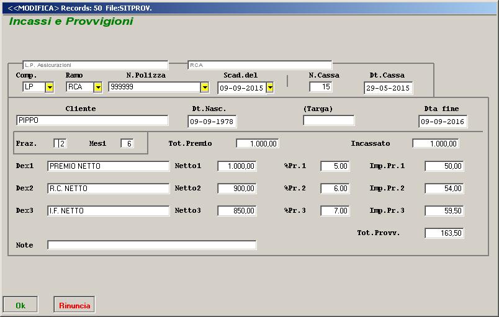Select the Netto2 field 900,00

pyautogui.click(x=237, y=188)
